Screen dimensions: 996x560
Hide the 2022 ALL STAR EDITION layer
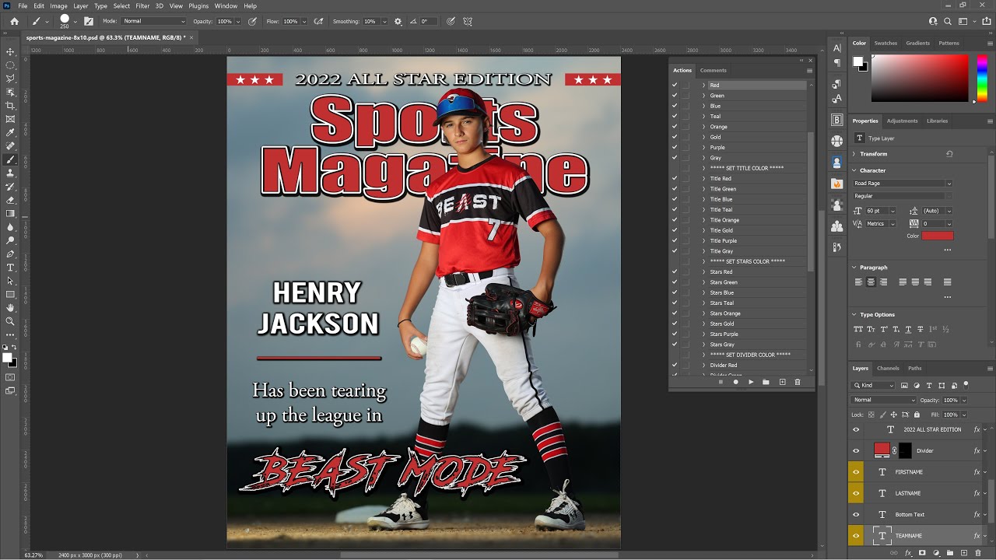click(x=856, y=429)
